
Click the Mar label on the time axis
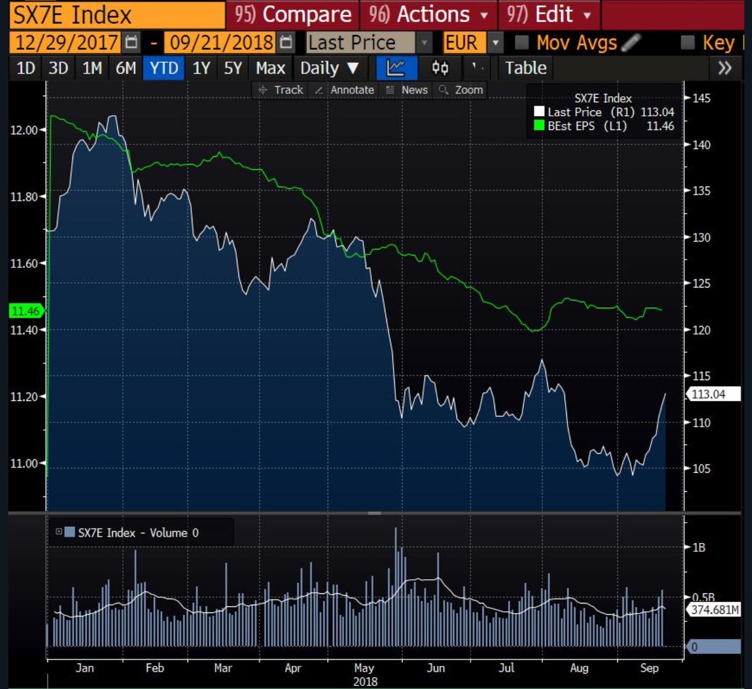223,668
